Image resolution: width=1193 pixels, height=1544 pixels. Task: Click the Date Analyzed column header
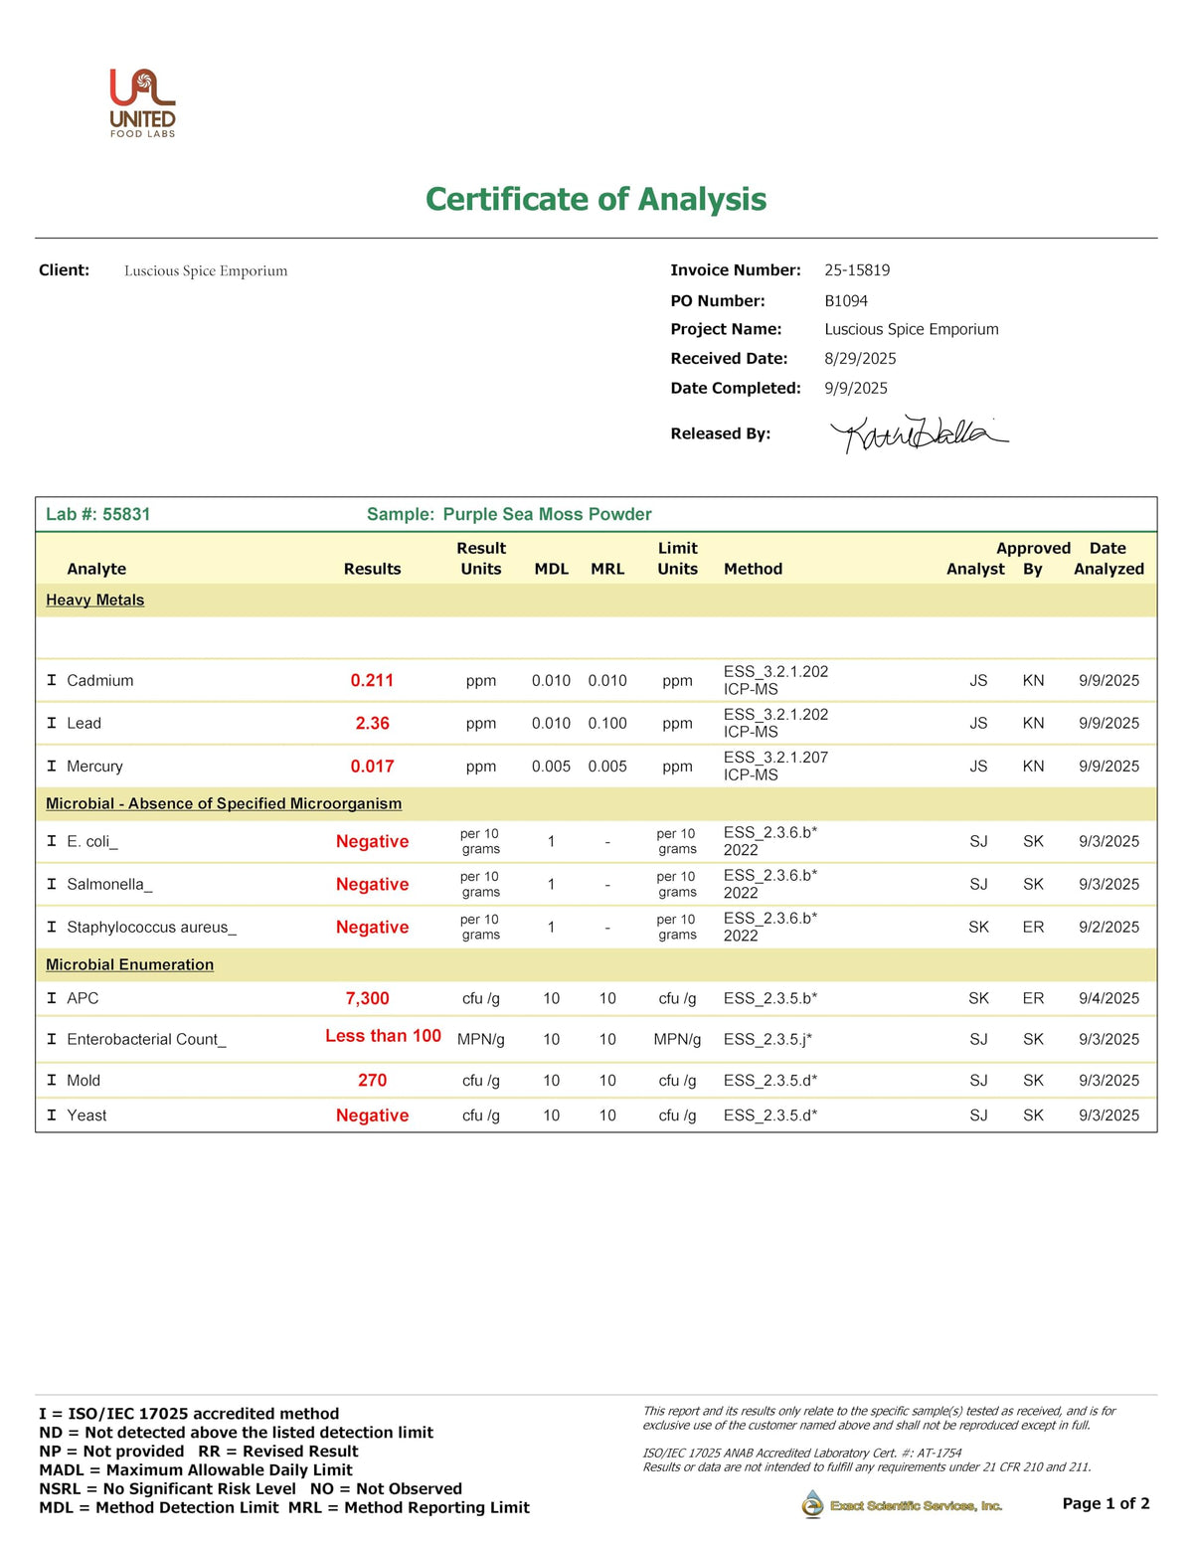(1108, 559)
